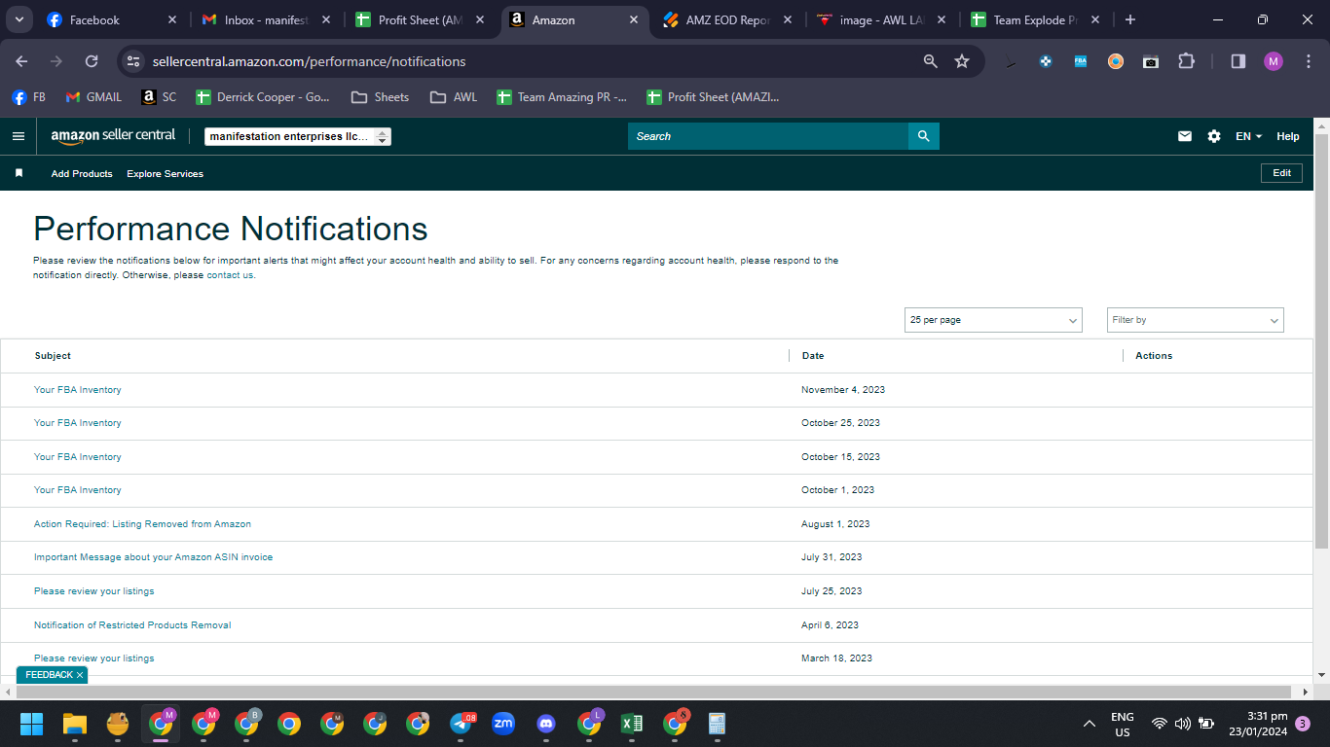Open the Chrome three-dot menu
The width and height of the screenshot is (1330, 747).
point(1308,61)
